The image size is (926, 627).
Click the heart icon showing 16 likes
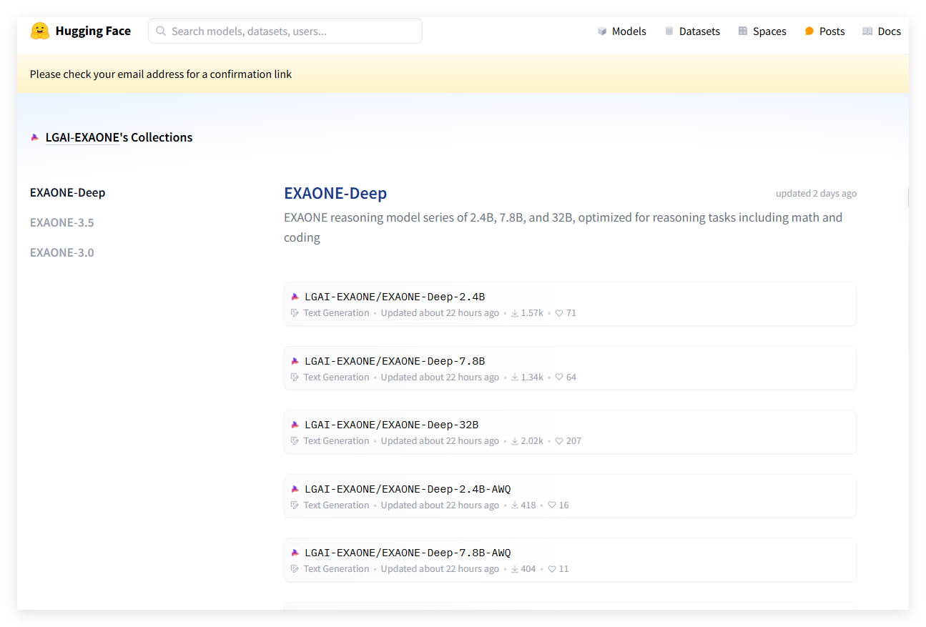coord(552,505)
